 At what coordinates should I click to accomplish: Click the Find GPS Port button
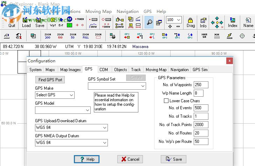(x=50, y=79)
